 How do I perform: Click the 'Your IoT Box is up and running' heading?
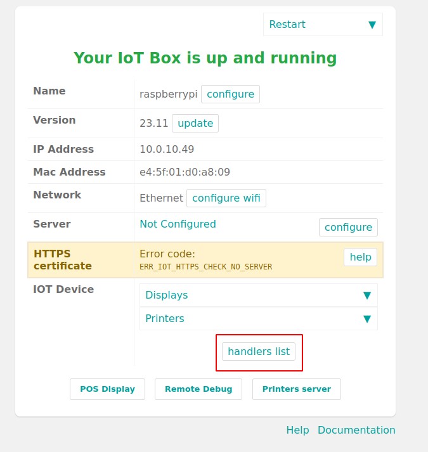pyautogui.click(x=205, y=58)
